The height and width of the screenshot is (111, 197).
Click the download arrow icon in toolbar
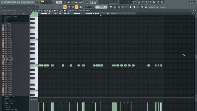(146, 7)
